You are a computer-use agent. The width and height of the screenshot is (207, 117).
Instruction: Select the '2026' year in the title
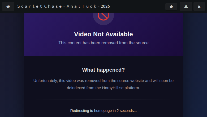(x=105, y=6)
